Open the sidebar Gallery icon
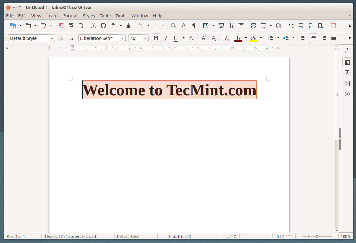This screenshot has height=243, width=356. (347, 83)
